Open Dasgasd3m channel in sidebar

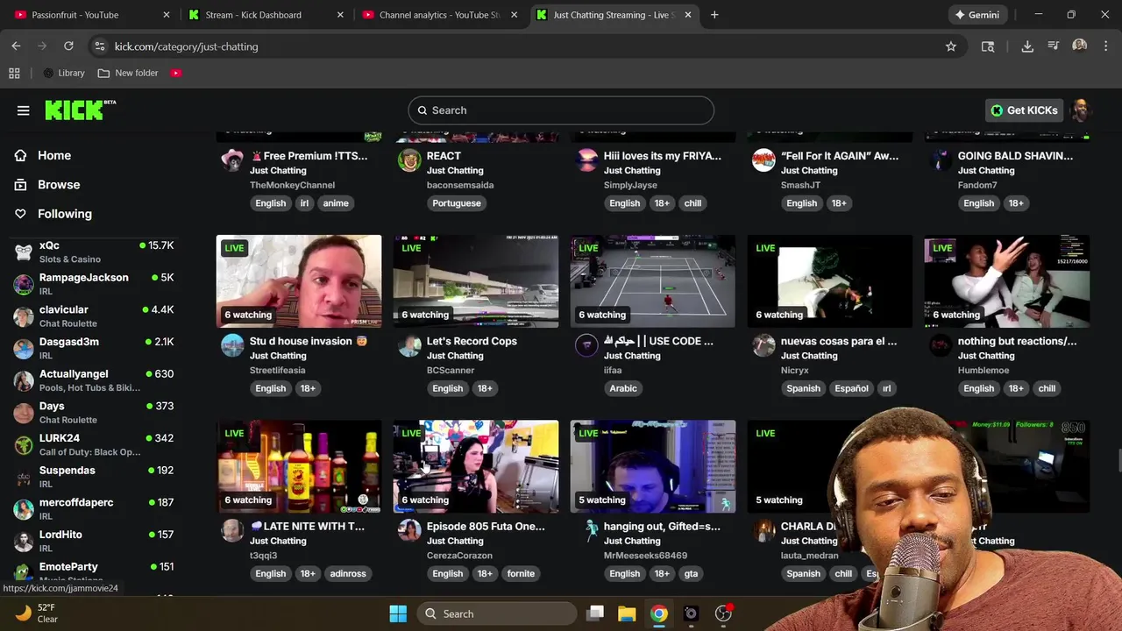(x=95, y=348)
